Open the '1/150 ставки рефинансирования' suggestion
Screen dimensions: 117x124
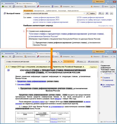(x=90, y=17)
